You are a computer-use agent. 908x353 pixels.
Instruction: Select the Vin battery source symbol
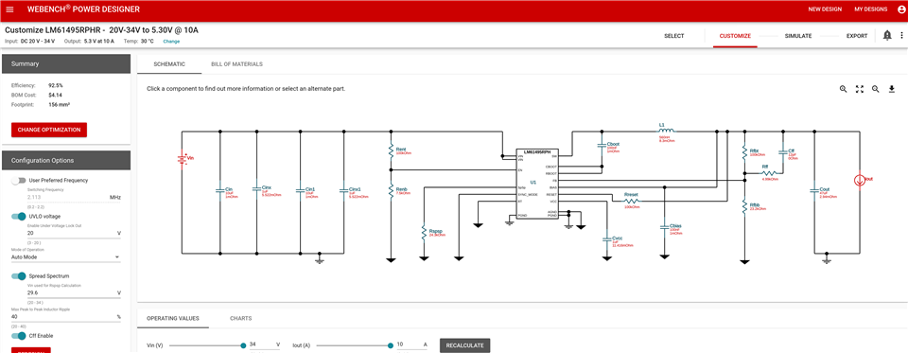pos(183,158)
